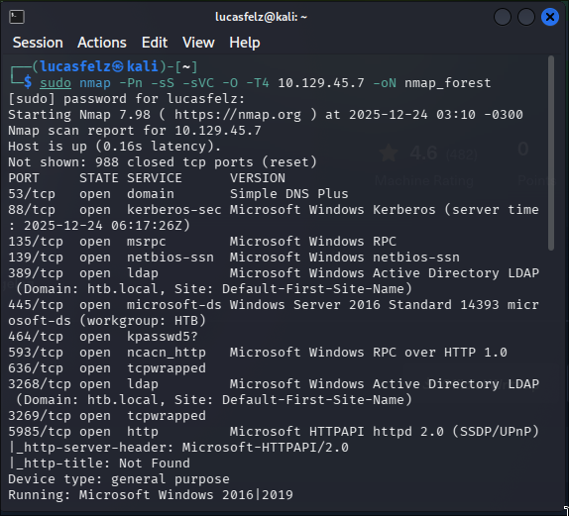
Task: Click the 88/tcp kerberos-sec entry
Action: coord(115,210)
